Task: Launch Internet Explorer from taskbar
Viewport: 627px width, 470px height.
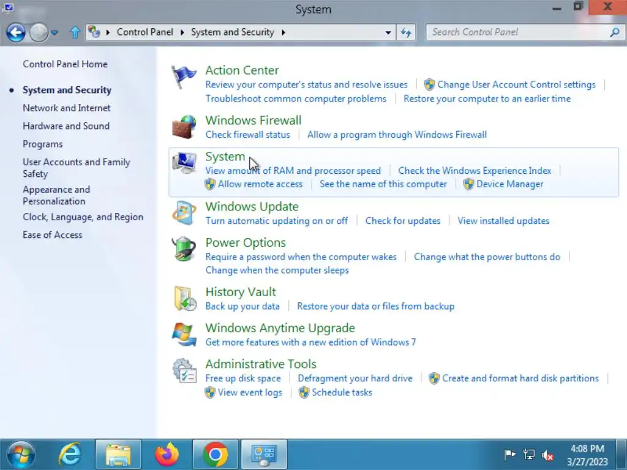Action: 70,455
